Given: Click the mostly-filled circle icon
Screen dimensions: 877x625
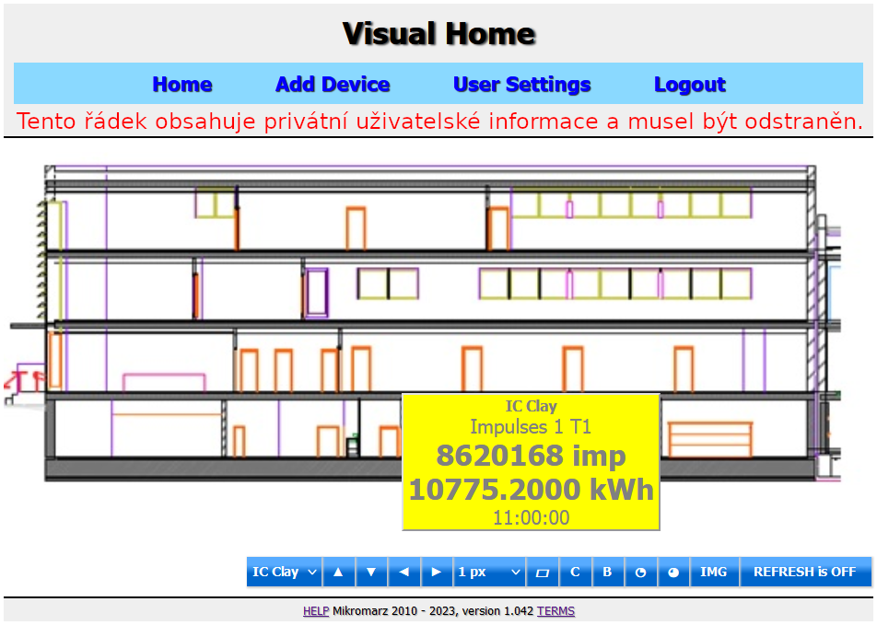Looking at the screenshot, I should [674, 572].
